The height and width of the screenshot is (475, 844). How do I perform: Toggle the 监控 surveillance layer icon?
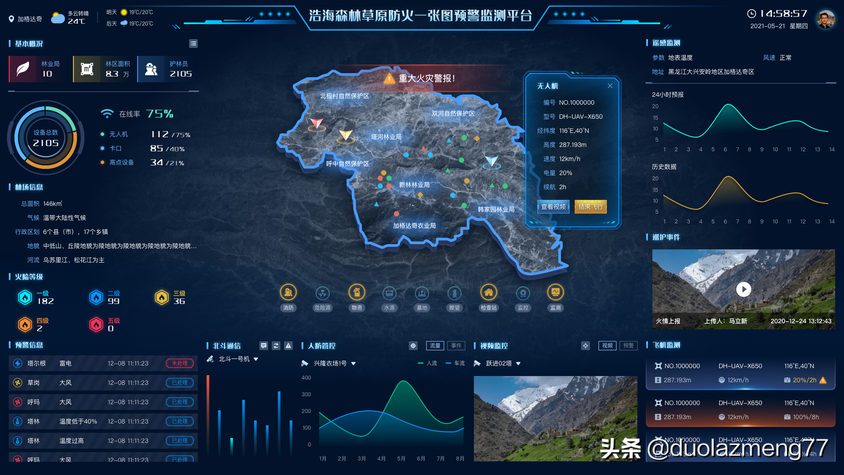coord(523,293)
